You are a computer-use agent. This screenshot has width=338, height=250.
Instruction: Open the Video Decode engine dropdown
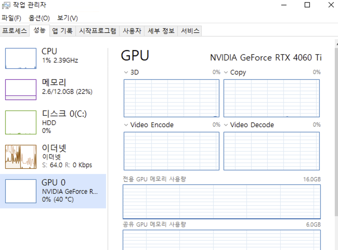226,125
